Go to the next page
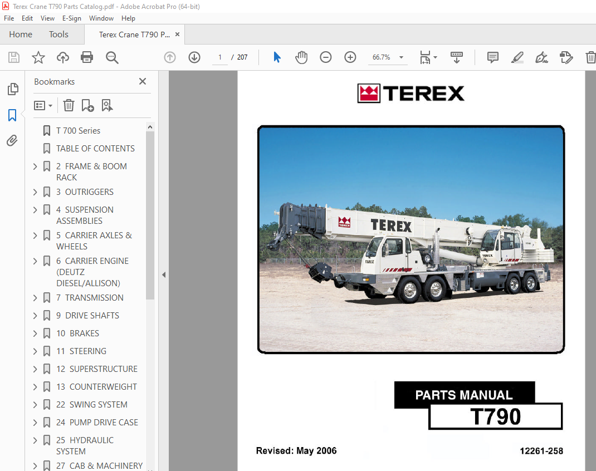596x471 pixels. 194,57
